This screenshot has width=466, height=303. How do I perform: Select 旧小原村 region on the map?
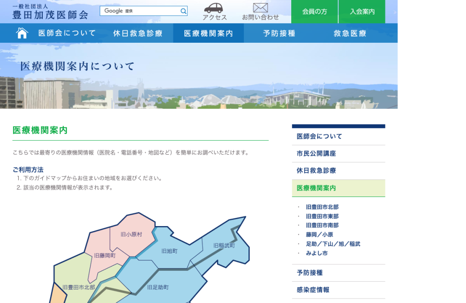point(132,234)
